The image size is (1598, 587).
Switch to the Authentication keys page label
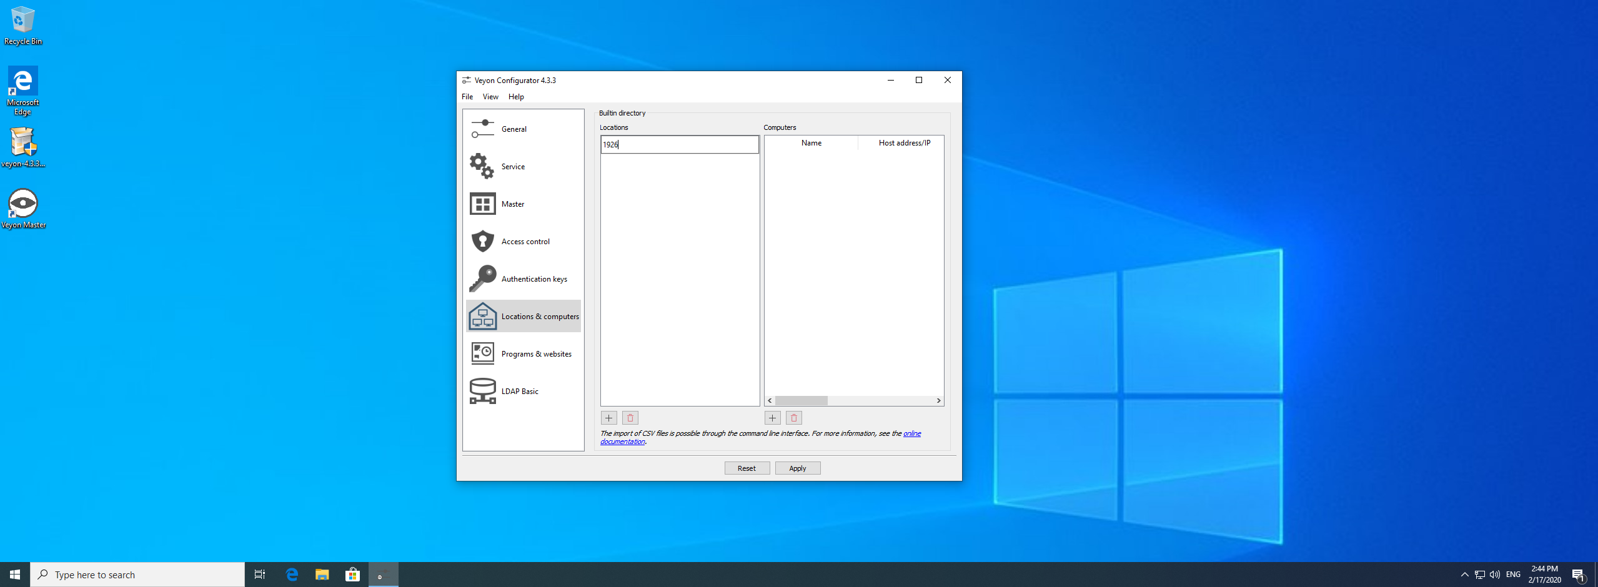pyautogui.click(x=534, y=279)
